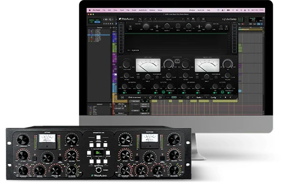Screen dimensions: 281x189
Task: Click the link icon in the plugin's bottom bar
Action: [123, 97]
